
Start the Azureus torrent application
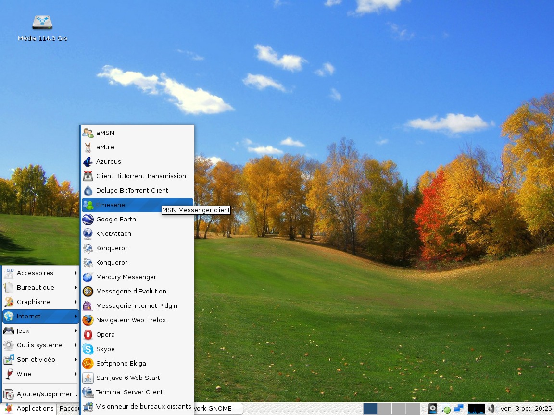point(138,161)
